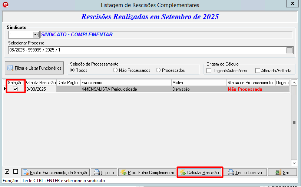Click the Sindicato code input field
The width and height of the screenshot is (301, 187).
[x=21, y=34]
